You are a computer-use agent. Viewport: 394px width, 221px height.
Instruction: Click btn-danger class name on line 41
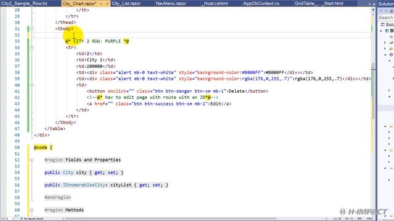(179, 91)
